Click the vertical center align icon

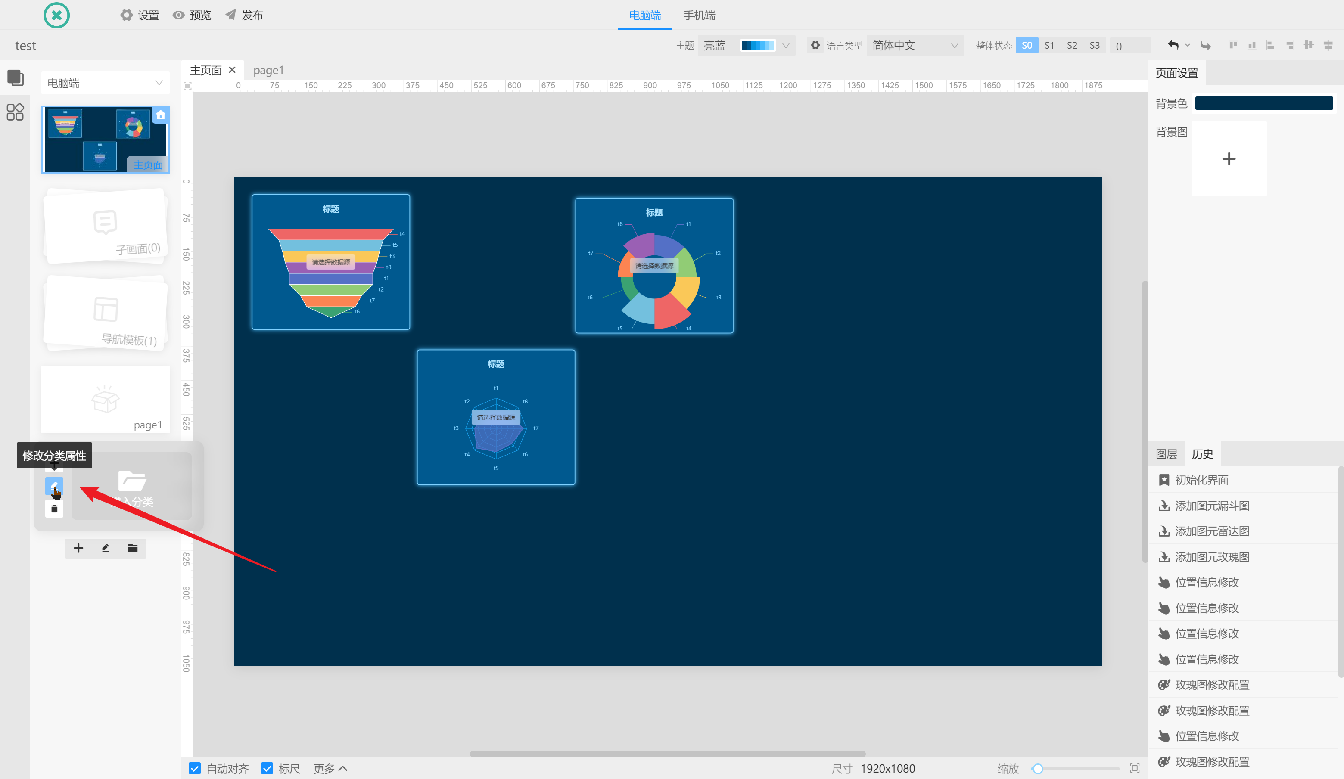pos(1308,45)
